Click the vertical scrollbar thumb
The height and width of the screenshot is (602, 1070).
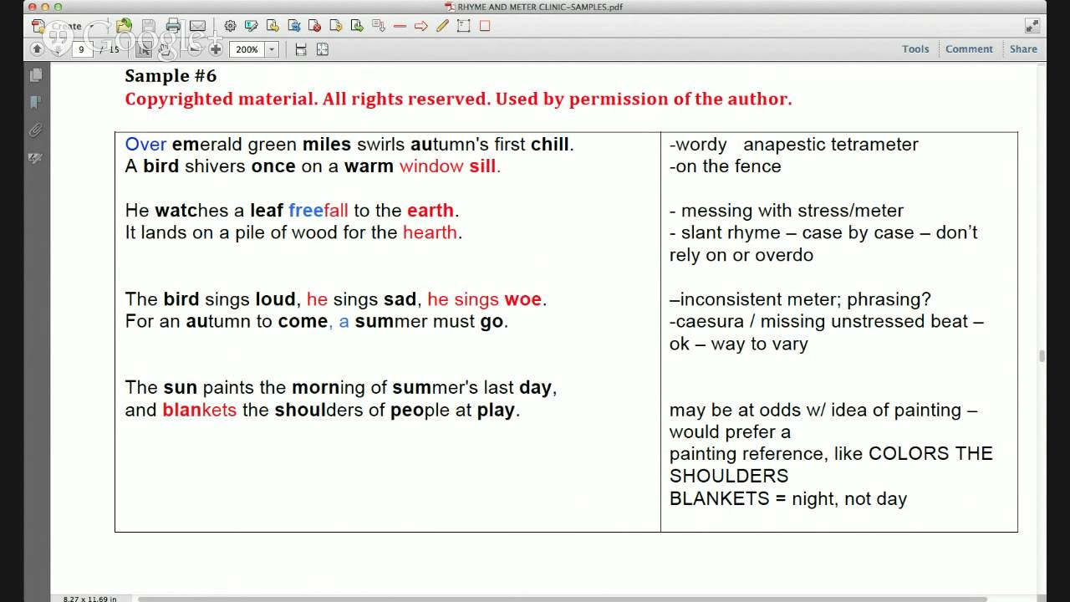[1042, 356]
